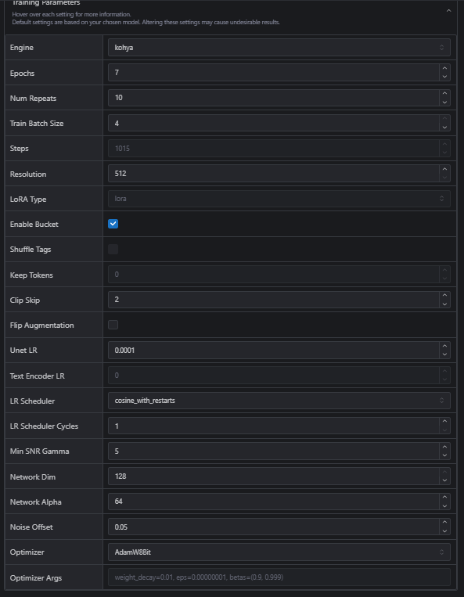The image size is (464, 597).
Task: Open the LR Scheduler dropdown
Action: pos(279,401)
